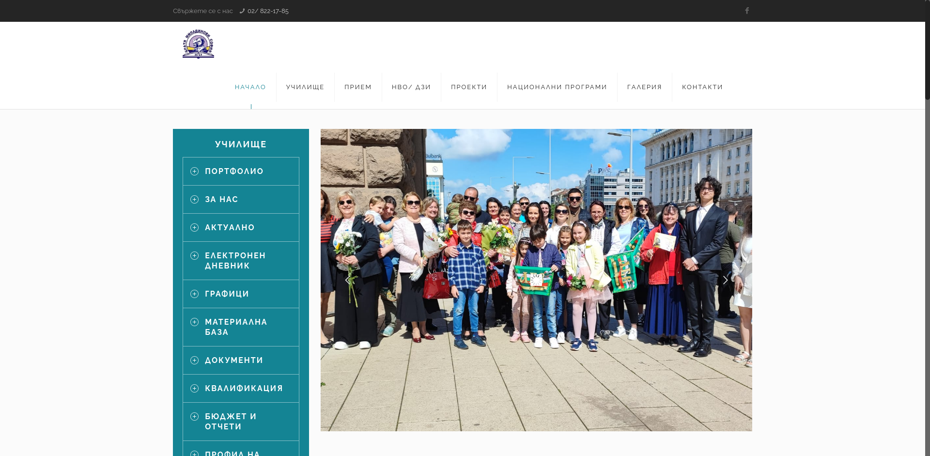Viewport: 930px width, 456px height.
Task: Expand the АКТУАЛНО plus icon
Action: [195, 228]
